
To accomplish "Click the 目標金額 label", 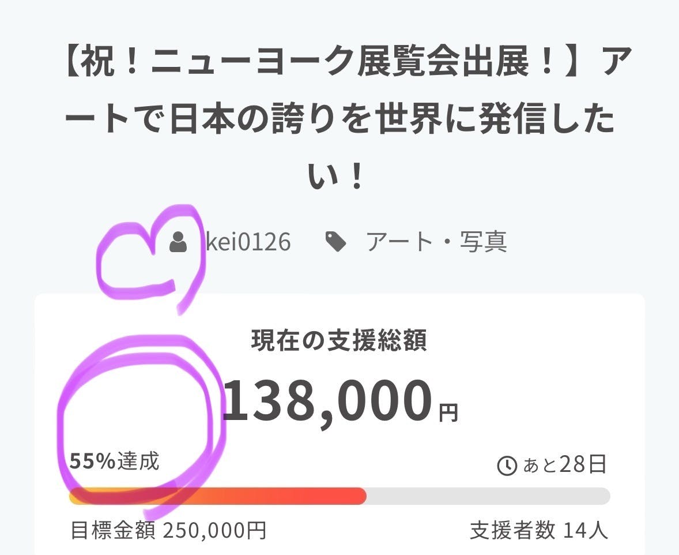I will (x=112, y=530).
